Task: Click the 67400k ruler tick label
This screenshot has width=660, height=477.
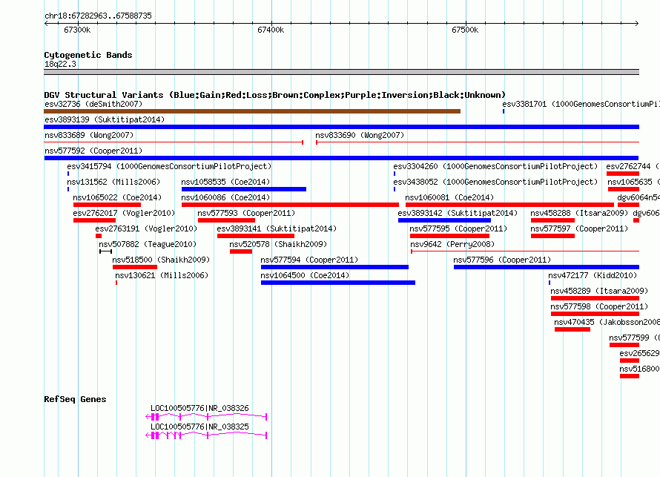Action: 271,30
